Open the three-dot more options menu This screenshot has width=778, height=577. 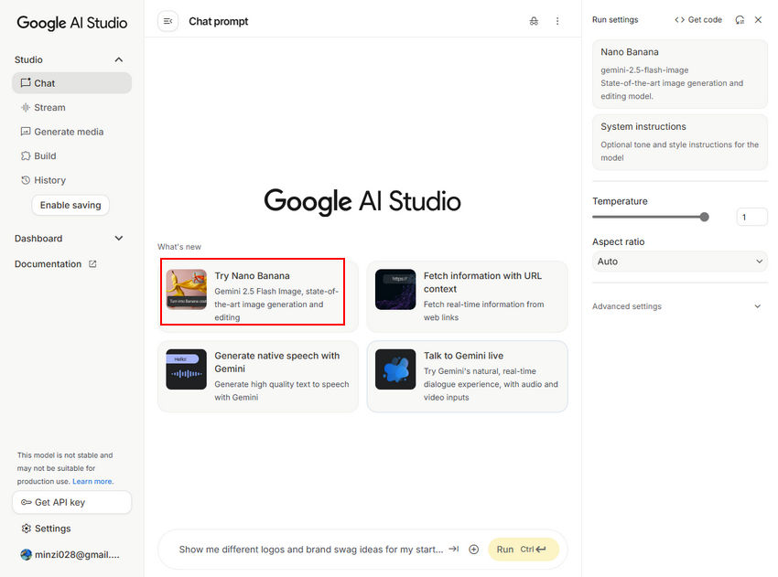557,21
